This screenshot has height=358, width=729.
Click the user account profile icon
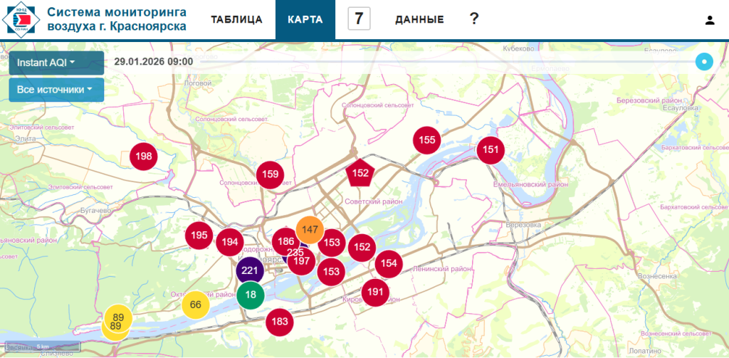point(709,20)
